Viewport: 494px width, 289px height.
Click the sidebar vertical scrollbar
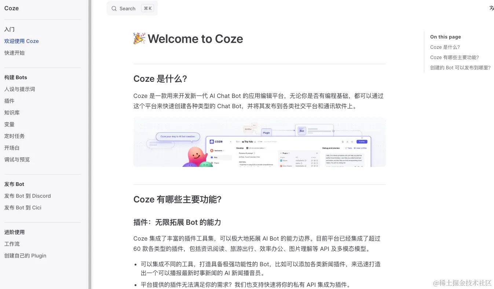click(90, 144)
